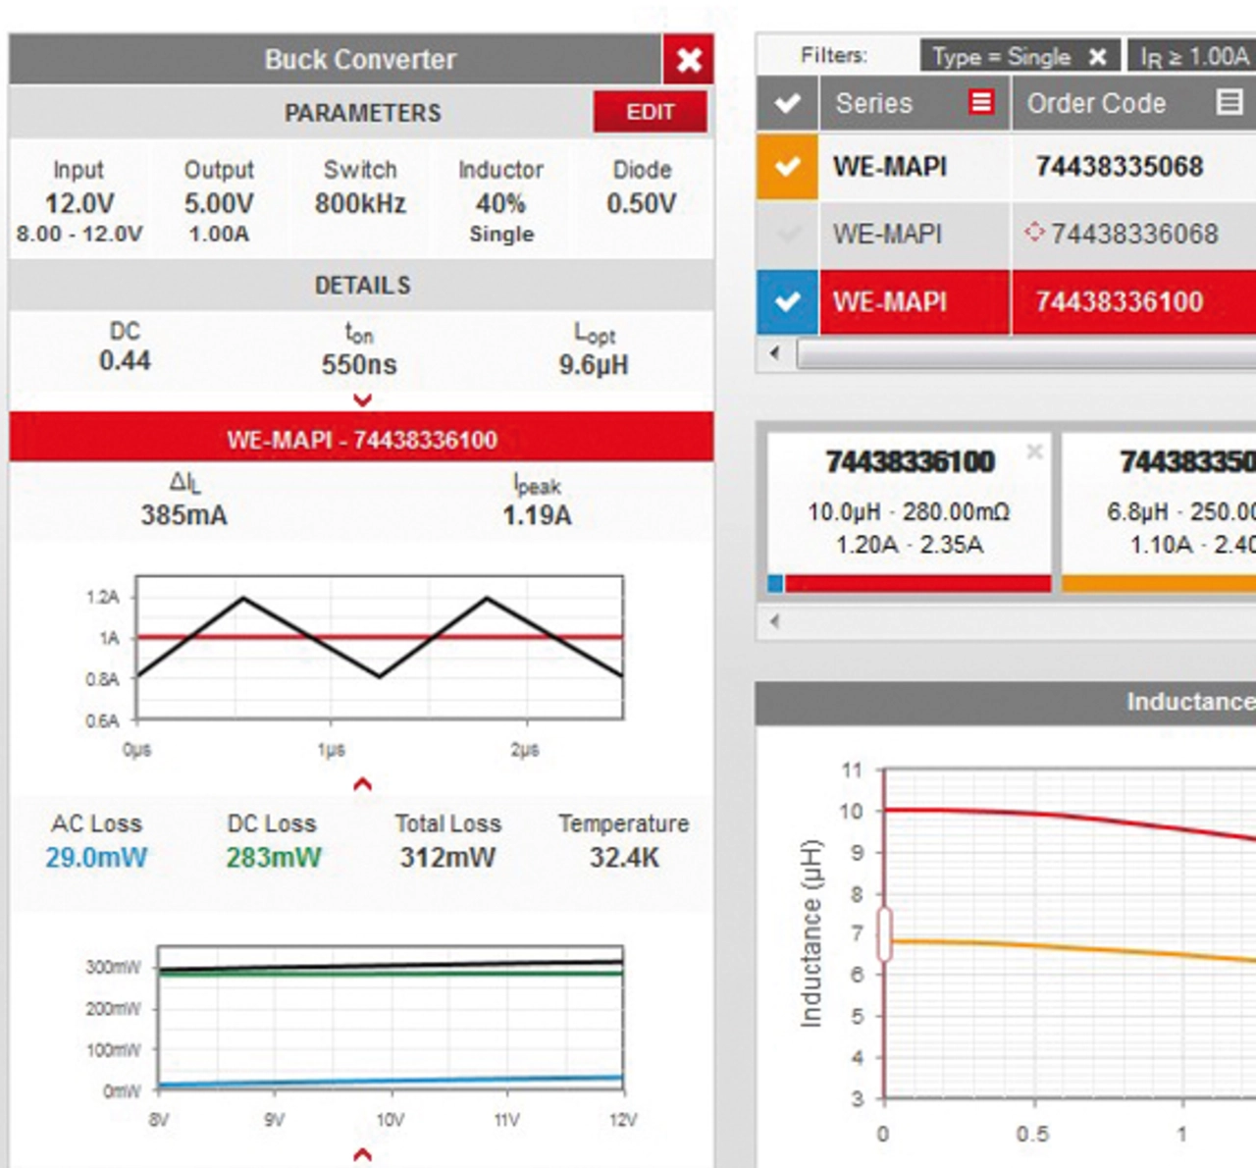This screenshot has width=1256, height=1168.
Task: Grab the inductance chart slider handle
Action: coord(884,933)
